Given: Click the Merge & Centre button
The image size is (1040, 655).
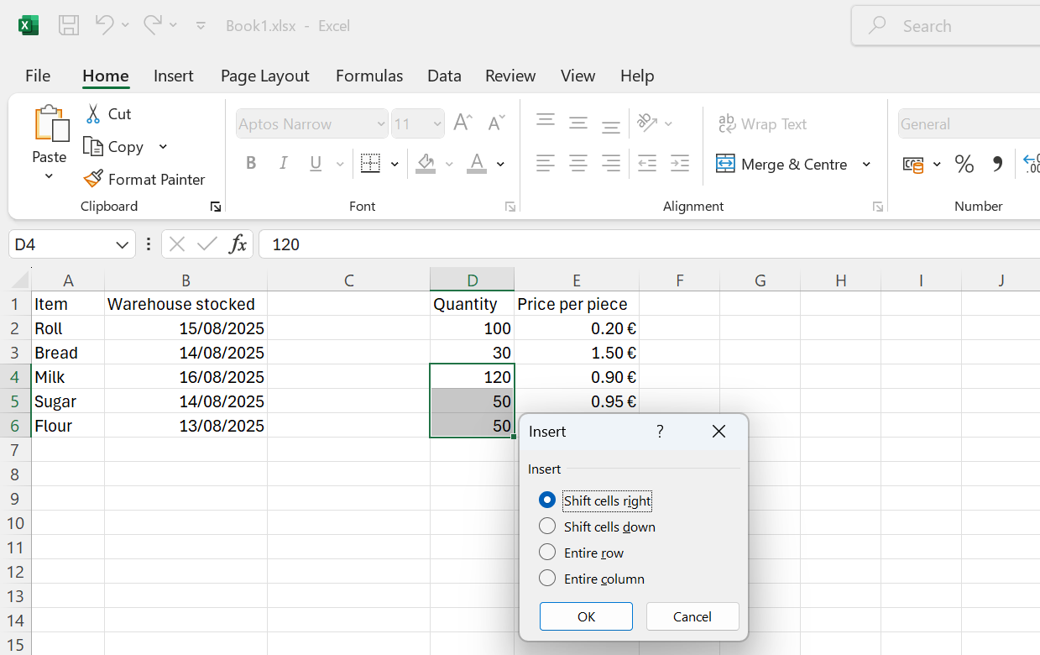Looking at the screenshot, I should tap(782, 165).
